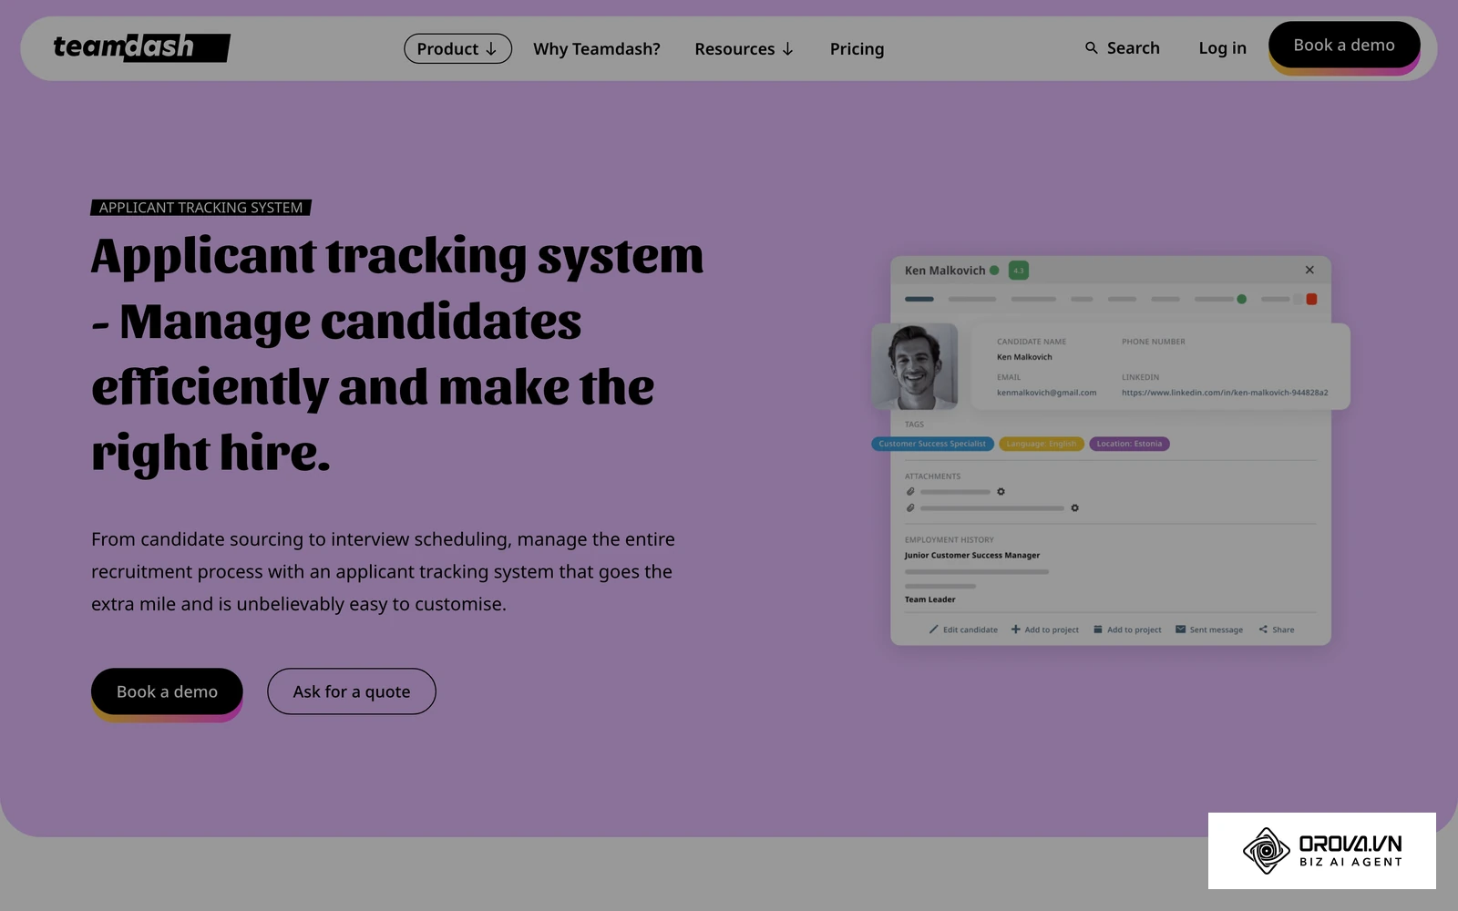This screenshot has width=1458, height=911.
Task: Click Book a demo in header
Action: tap(1344, 46)
